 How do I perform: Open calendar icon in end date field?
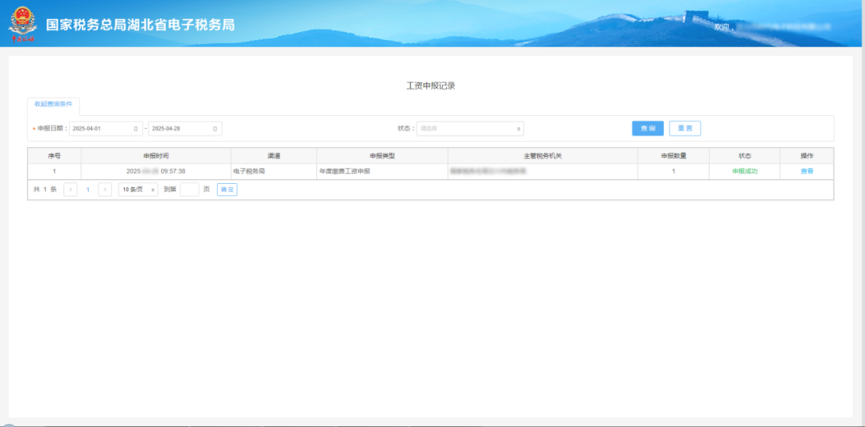click(215, 129)
